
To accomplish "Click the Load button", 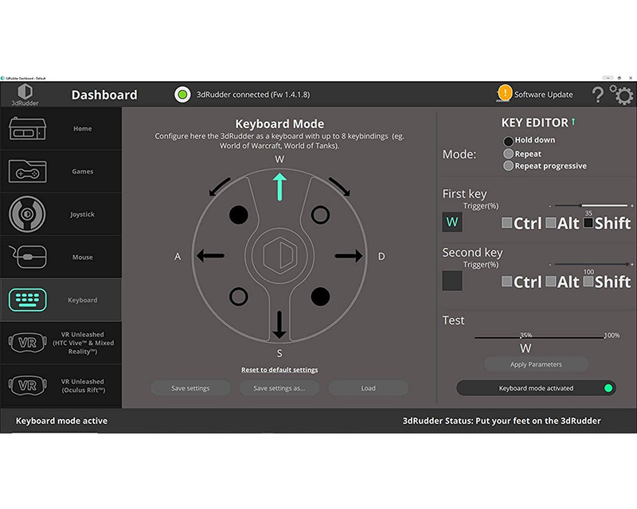I will pyautogui.click(x=369, y=388).
